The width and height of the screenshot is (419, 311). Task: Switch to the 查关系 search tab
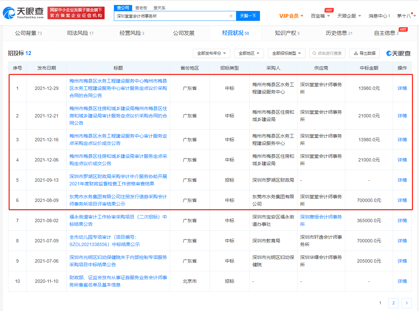point(159,8)
